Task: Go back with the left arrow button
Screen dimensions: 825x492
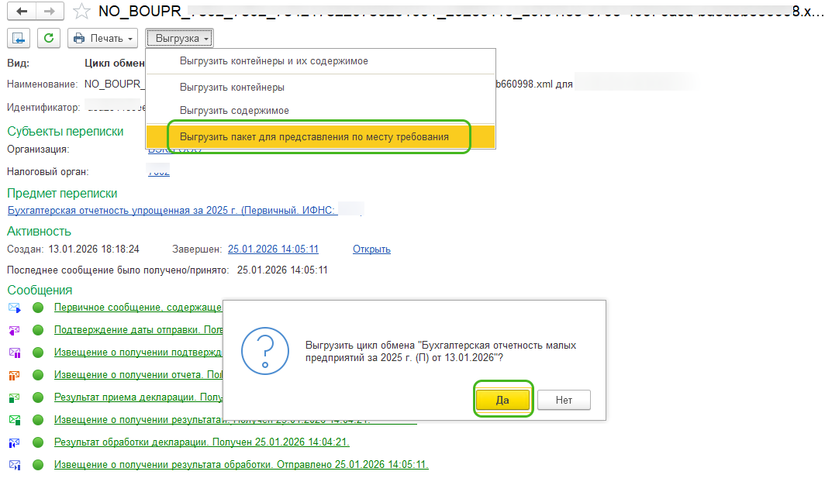Action: [22, 11]
